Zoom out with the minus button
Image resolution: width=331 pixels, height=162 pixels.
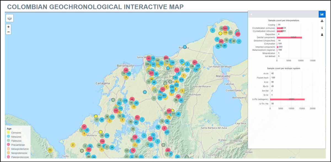click(9, 32)
